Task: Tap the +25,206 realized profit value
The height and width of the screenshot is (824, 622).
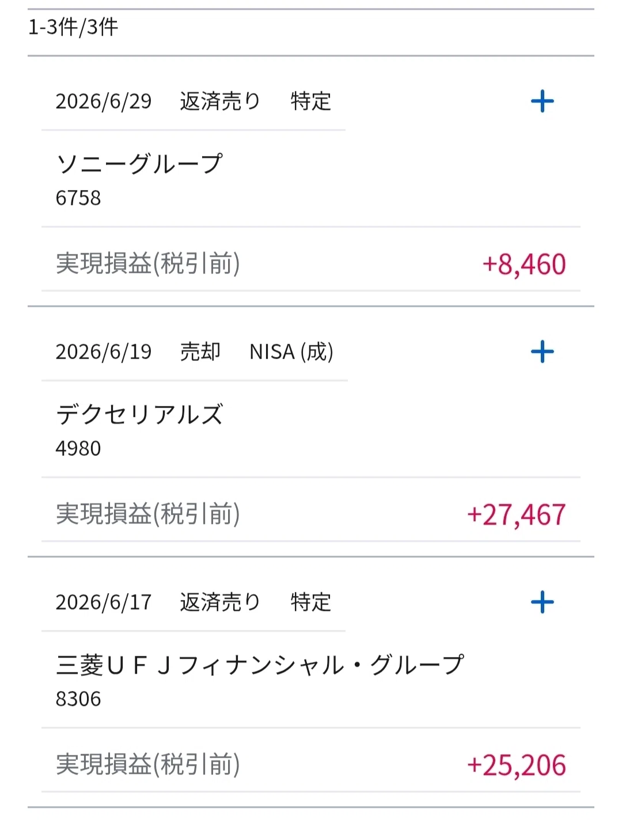Action: [x=517, y=765]
